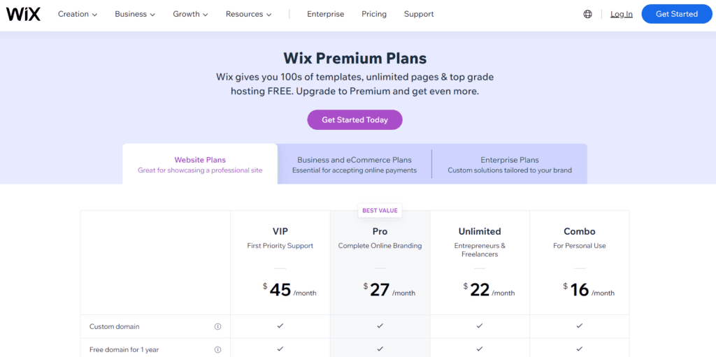Click info icon beside Free domain for 1 year

[217, 349]
